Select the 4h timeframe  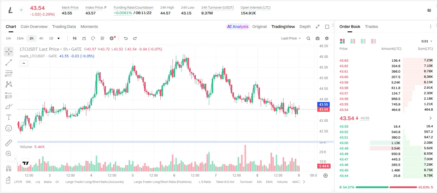point(41,38)
